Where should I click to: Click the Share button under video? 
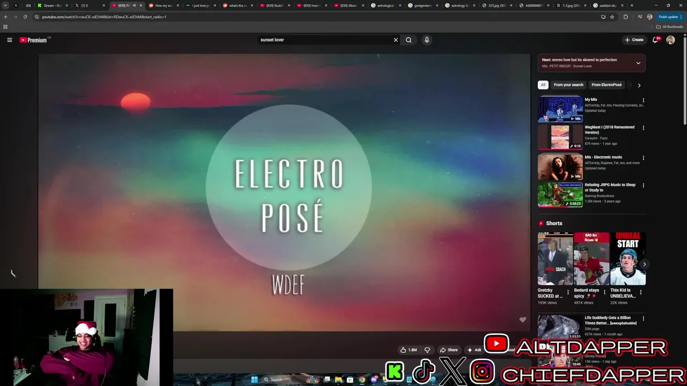(x=449, y=350)
